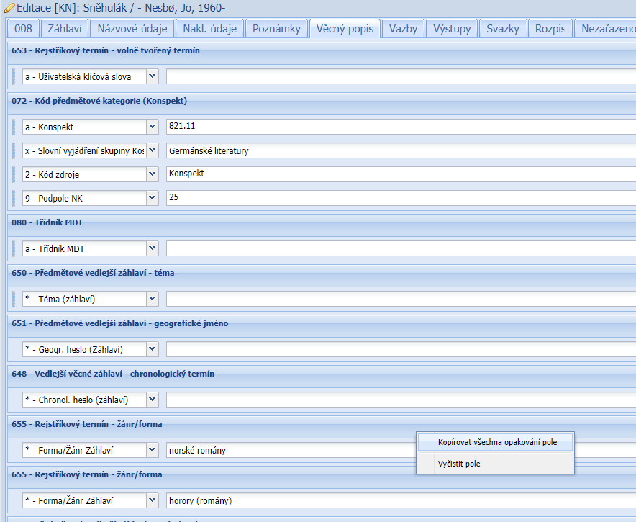Expand the Konspekt subfield dropdown
Screen dimensions: 636x522
tap(152, 127)
